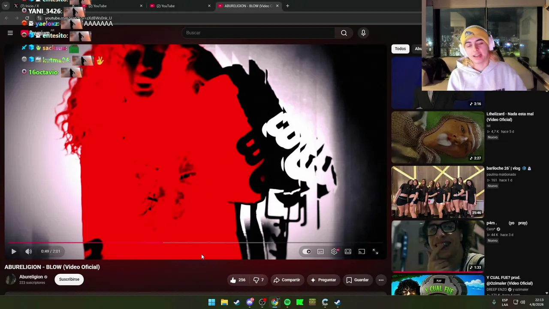This screenshot has width=549, height=309.
Task: Open the Kick app from the taskbar
Action: click(300, 302)
